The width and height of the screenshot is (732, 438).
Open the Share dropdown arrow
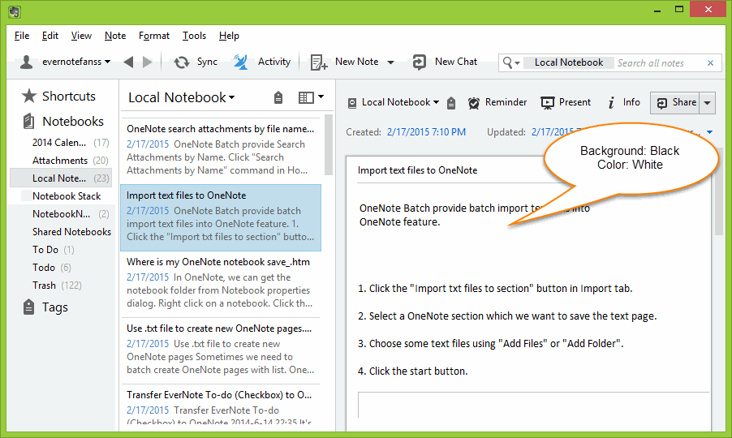(708, 103)
